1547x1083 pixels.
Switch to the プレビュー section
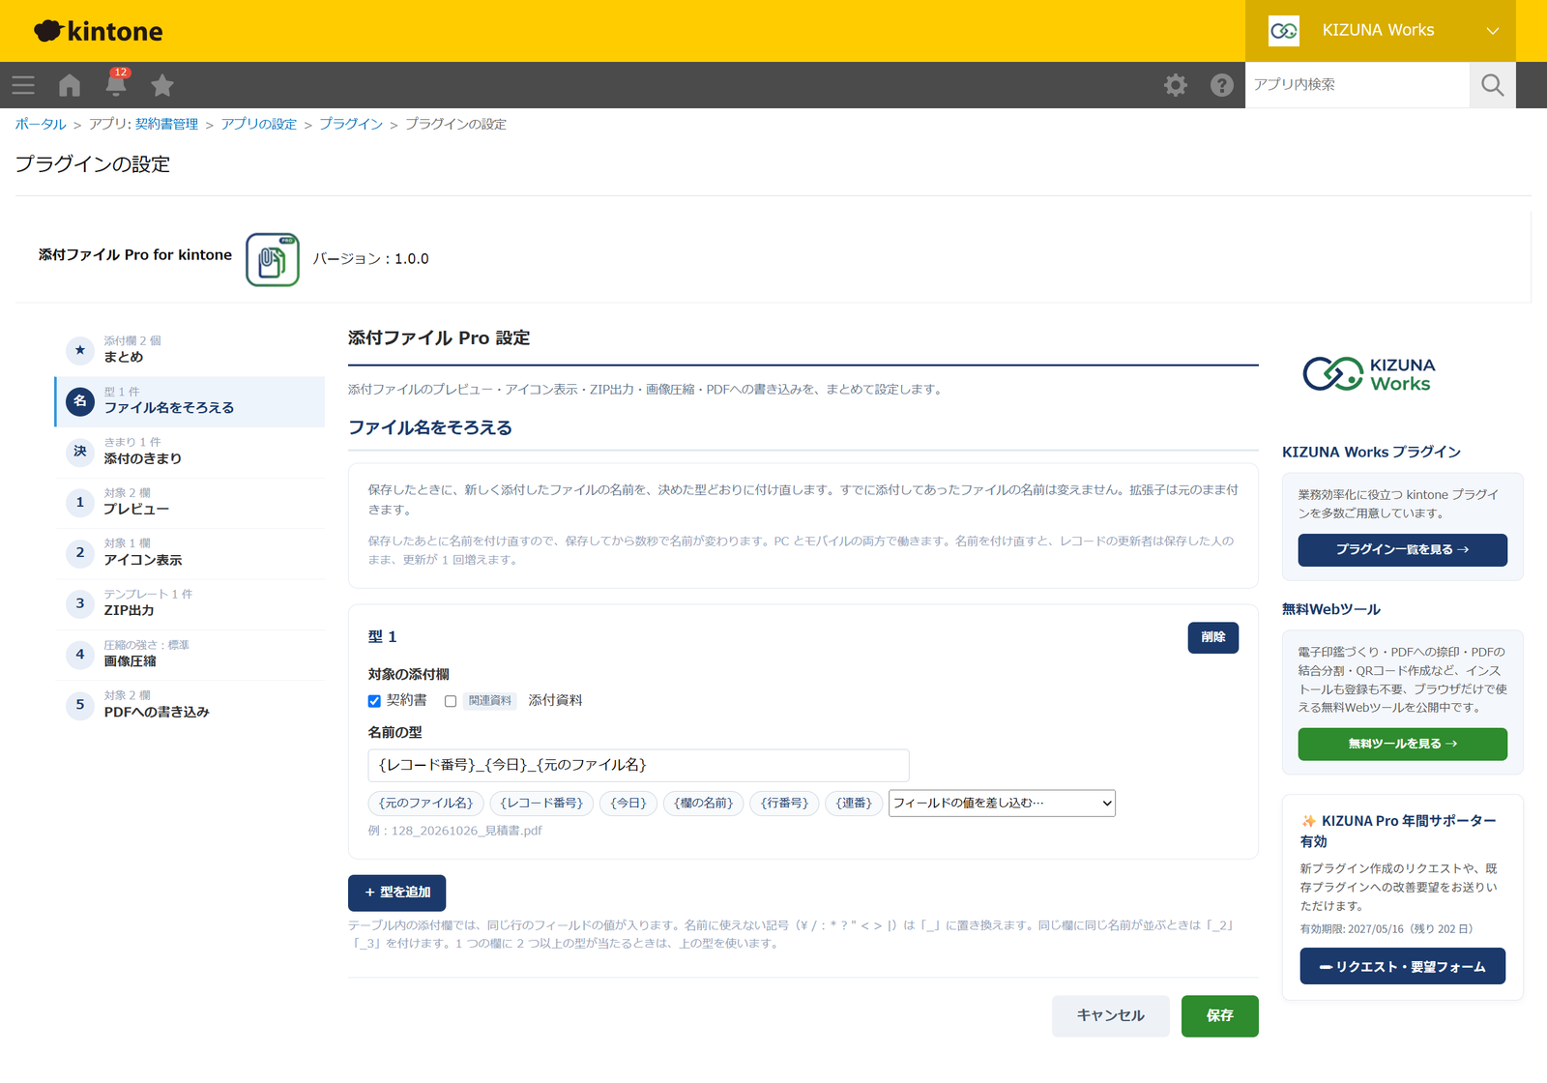[x=190, y=502]
